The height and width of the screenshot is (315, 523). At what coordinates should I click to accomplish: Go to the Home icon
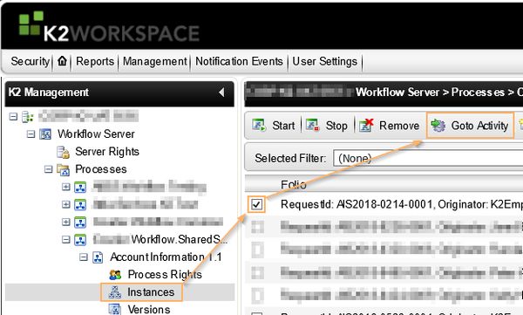pyautogui.click(x=62, y=61)
